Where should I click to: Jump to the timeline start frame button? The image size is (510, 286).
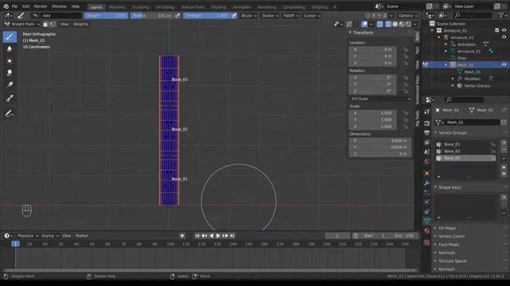pos(197,236)
